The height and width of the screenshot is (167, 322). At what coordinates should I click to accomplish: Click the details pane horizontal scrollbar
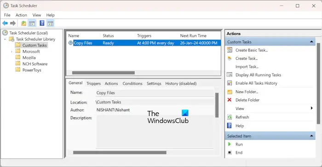click(120, 152)
